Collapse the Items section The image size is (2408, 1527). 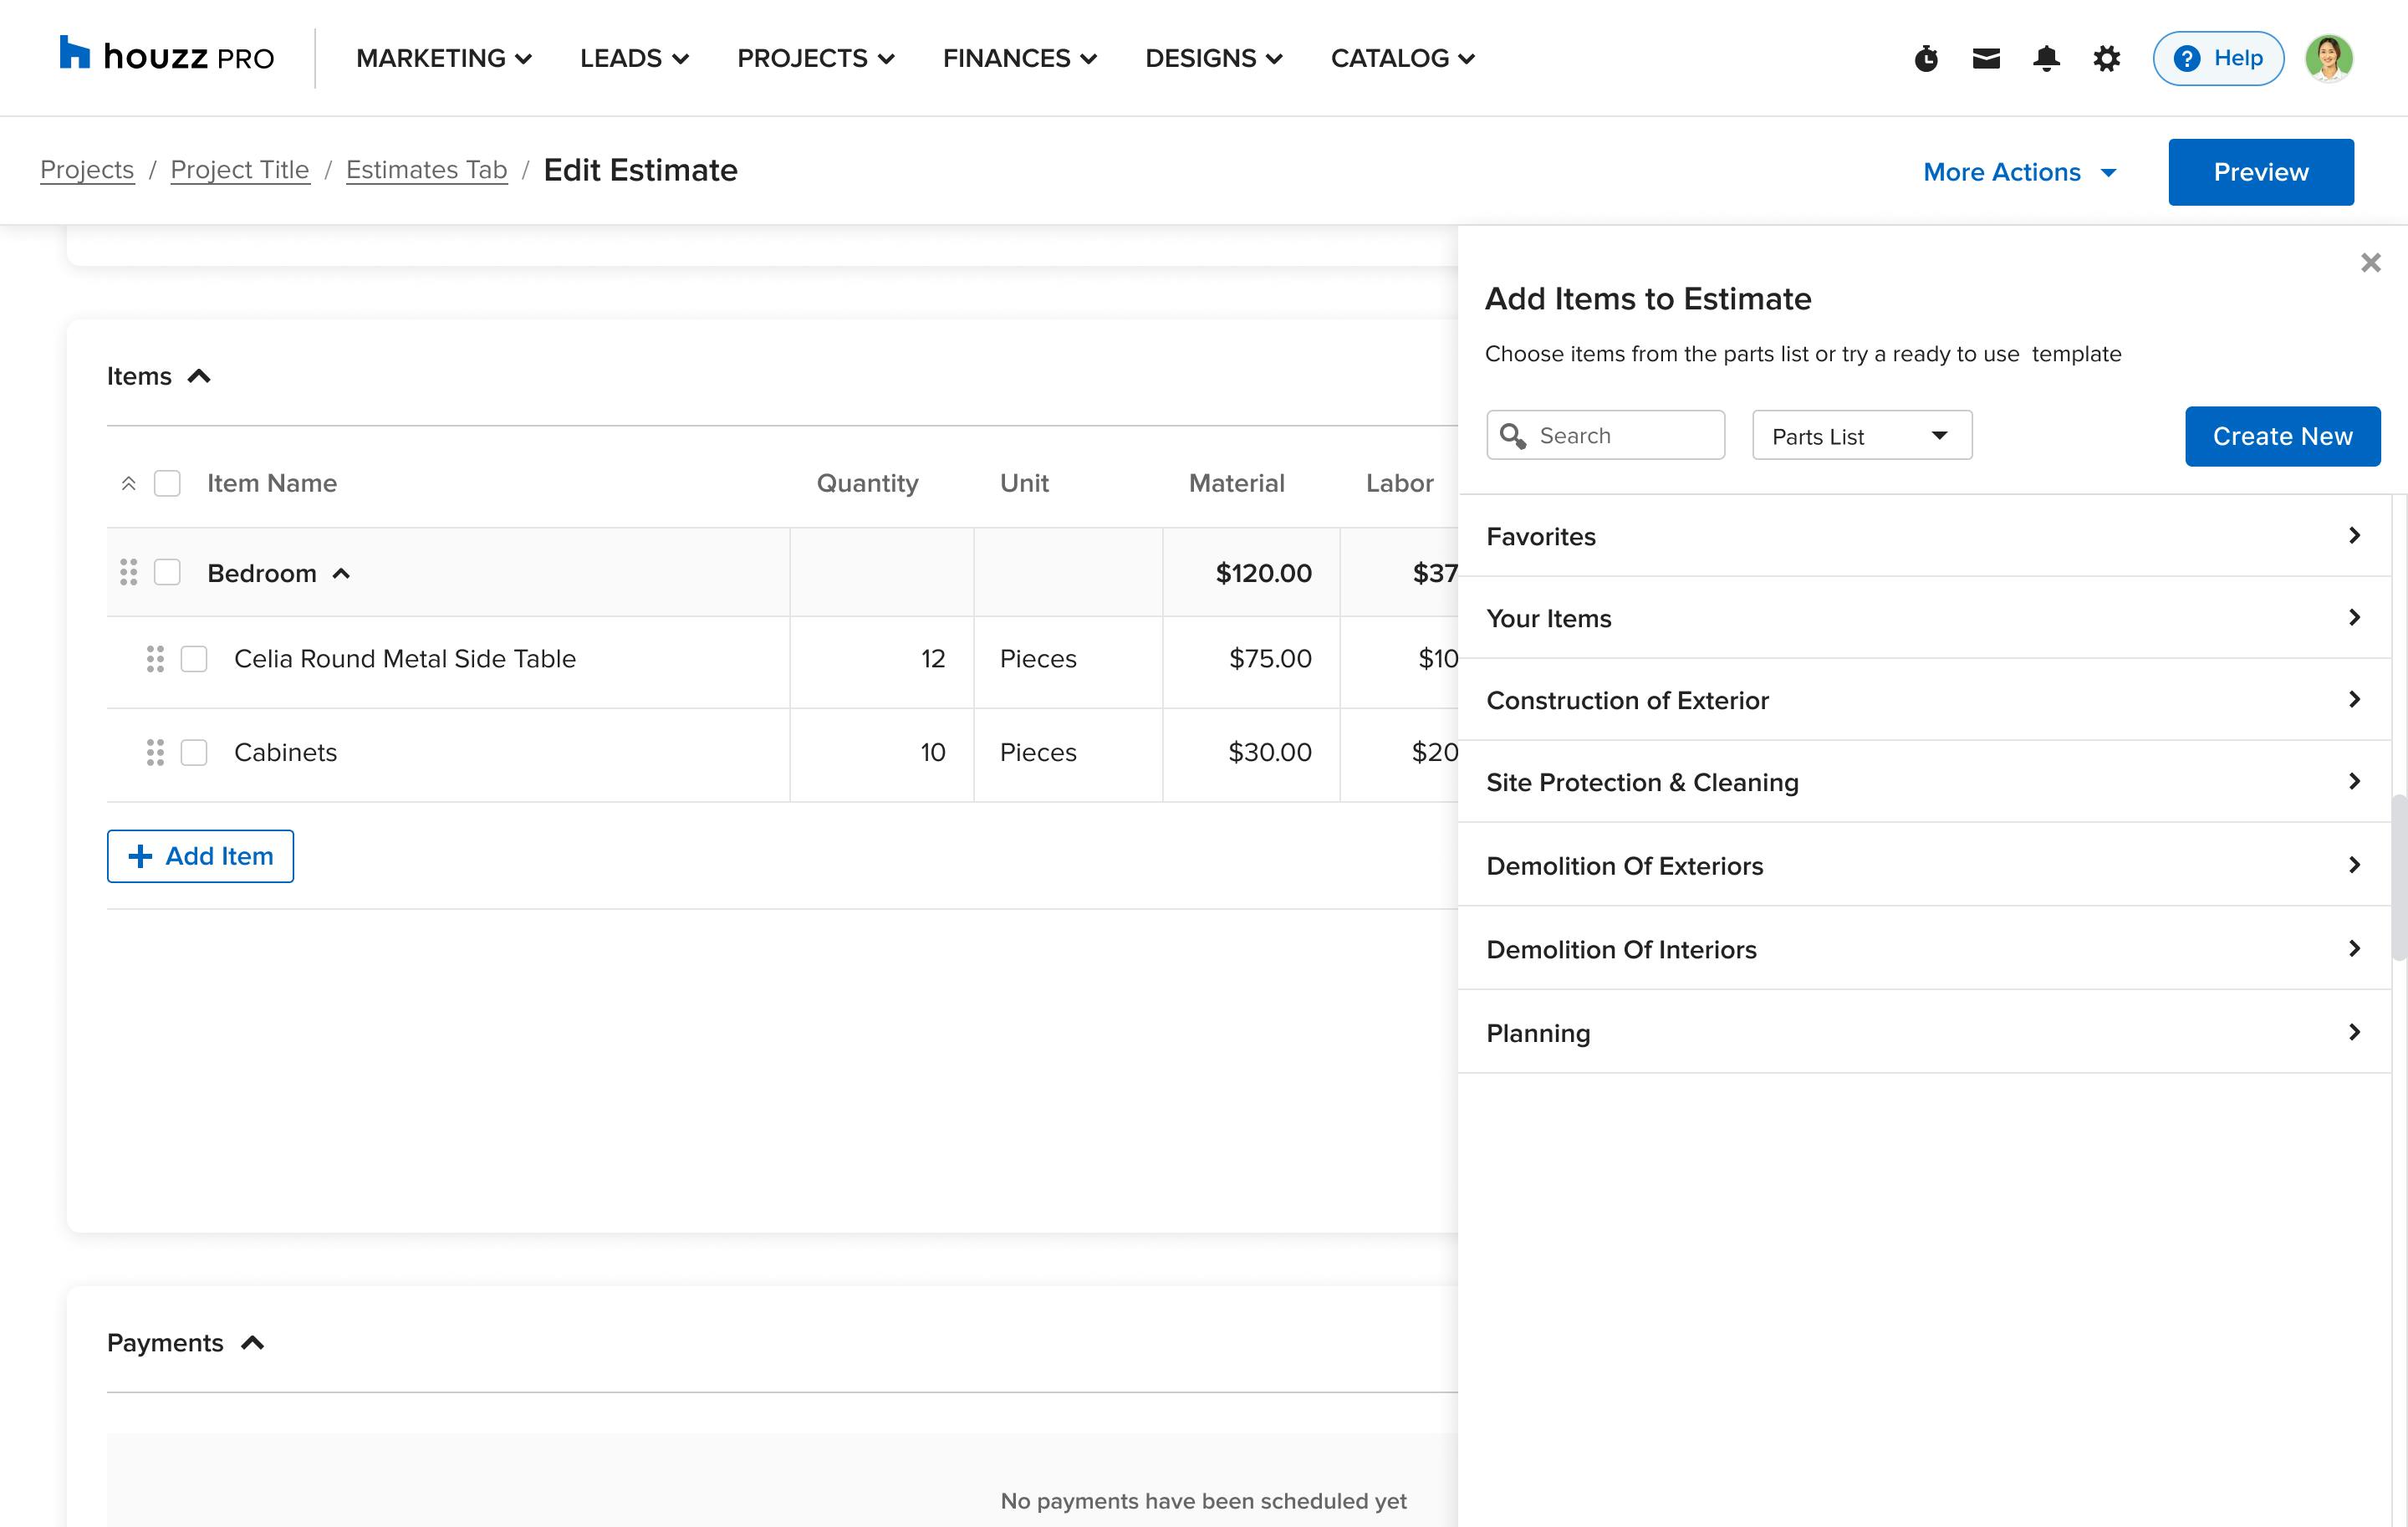(199, 376)
